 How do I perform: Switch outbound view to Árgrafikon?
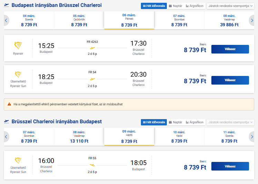click(194, 6)
